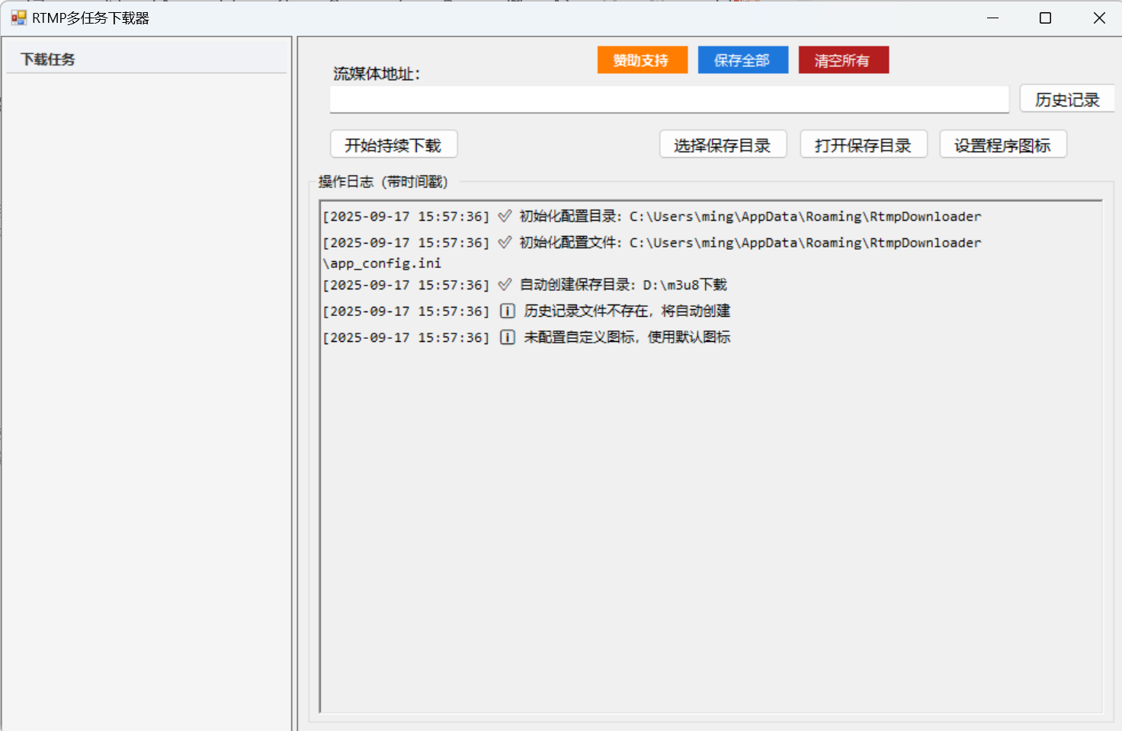Open folder via 打开保存目录
This screenshot has width=1122, height=731.
click(863, 145)
